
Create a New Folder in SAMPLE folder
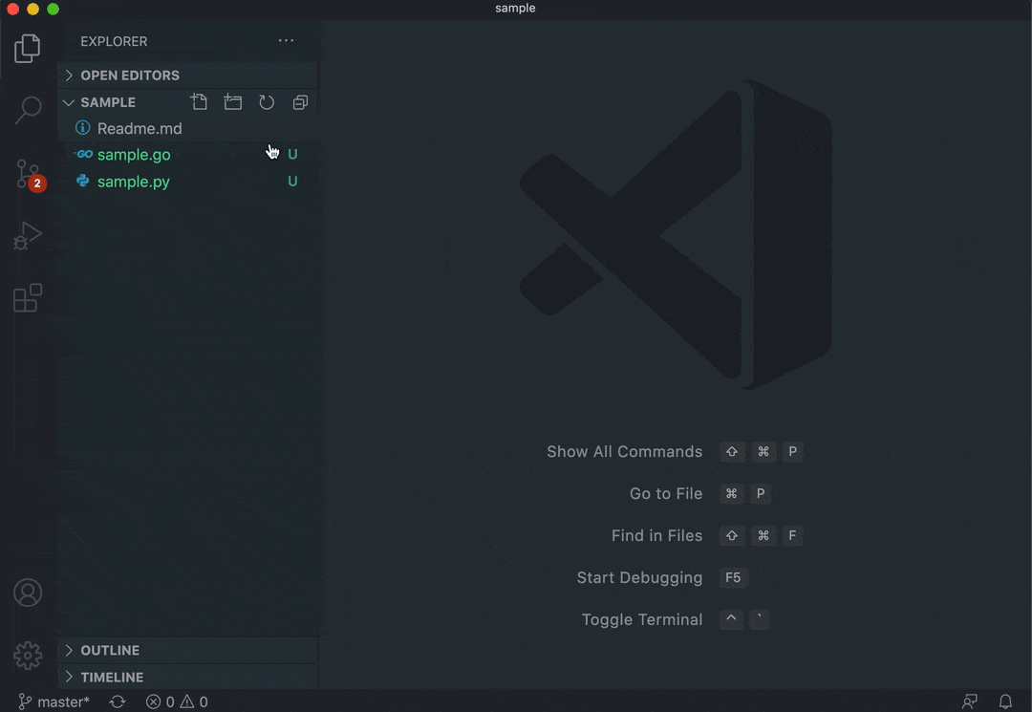[232, 101]
